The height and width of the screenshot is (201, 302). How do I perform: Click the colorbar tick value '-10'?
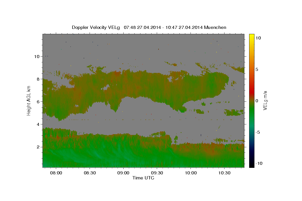[259, 163]
